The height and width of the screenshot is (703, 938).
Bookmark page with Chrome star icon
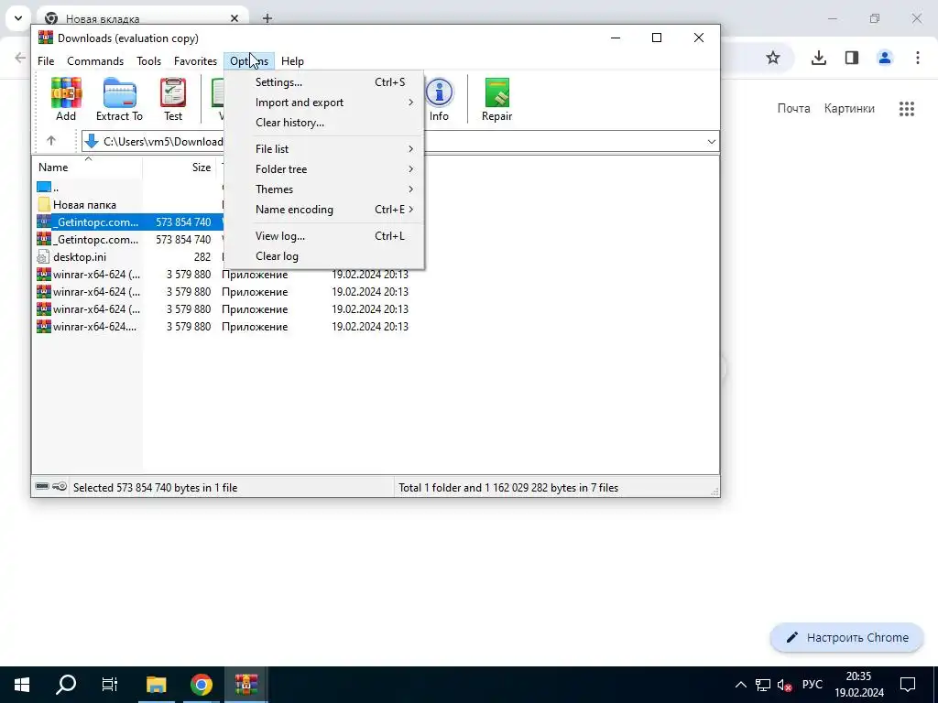point(773,58)
